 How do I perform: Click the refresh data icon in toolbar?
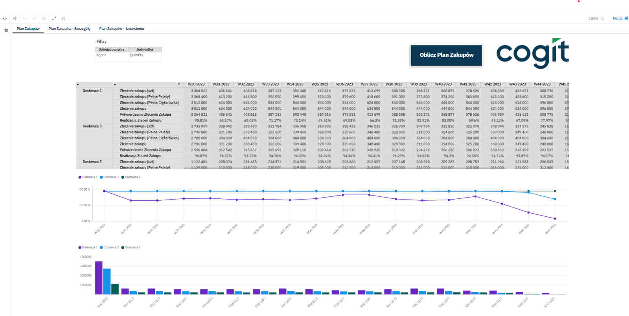click(5, 18)
